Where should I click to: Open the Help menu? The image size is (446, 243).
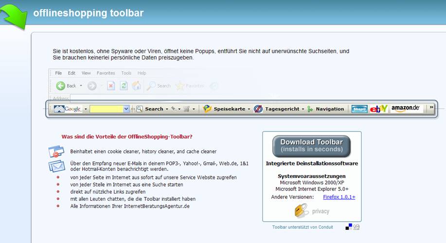pyautogui.click(x=142, y=73)
